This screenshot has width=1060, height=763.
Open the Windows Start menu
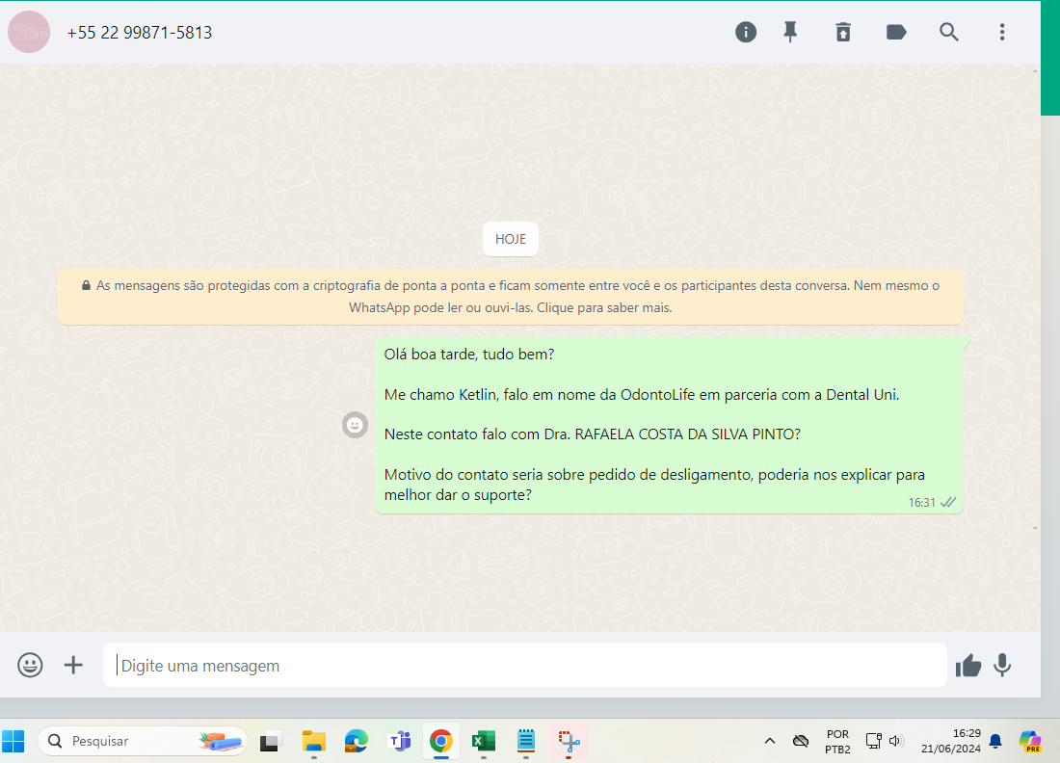13,741
